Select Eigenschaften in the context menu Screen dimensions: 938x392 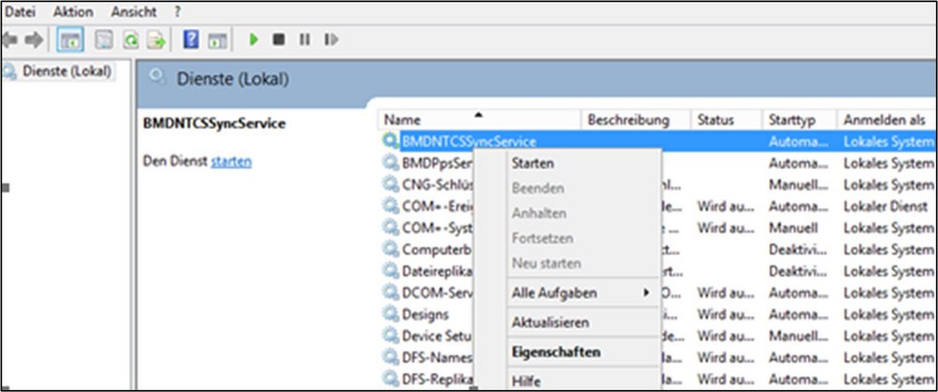click(556, 353)
